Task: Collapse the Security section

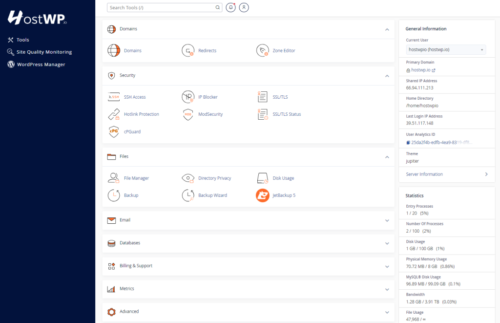Action: pos(387,76)
